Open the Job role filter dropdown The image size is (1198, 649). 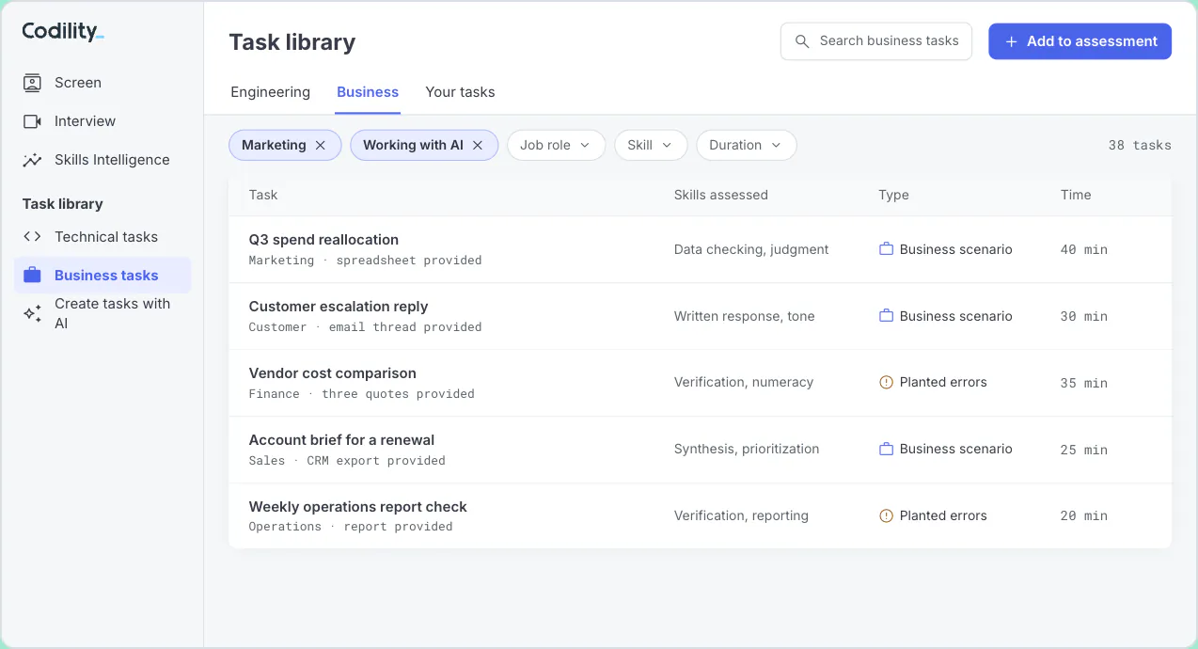tap(556, 145)
